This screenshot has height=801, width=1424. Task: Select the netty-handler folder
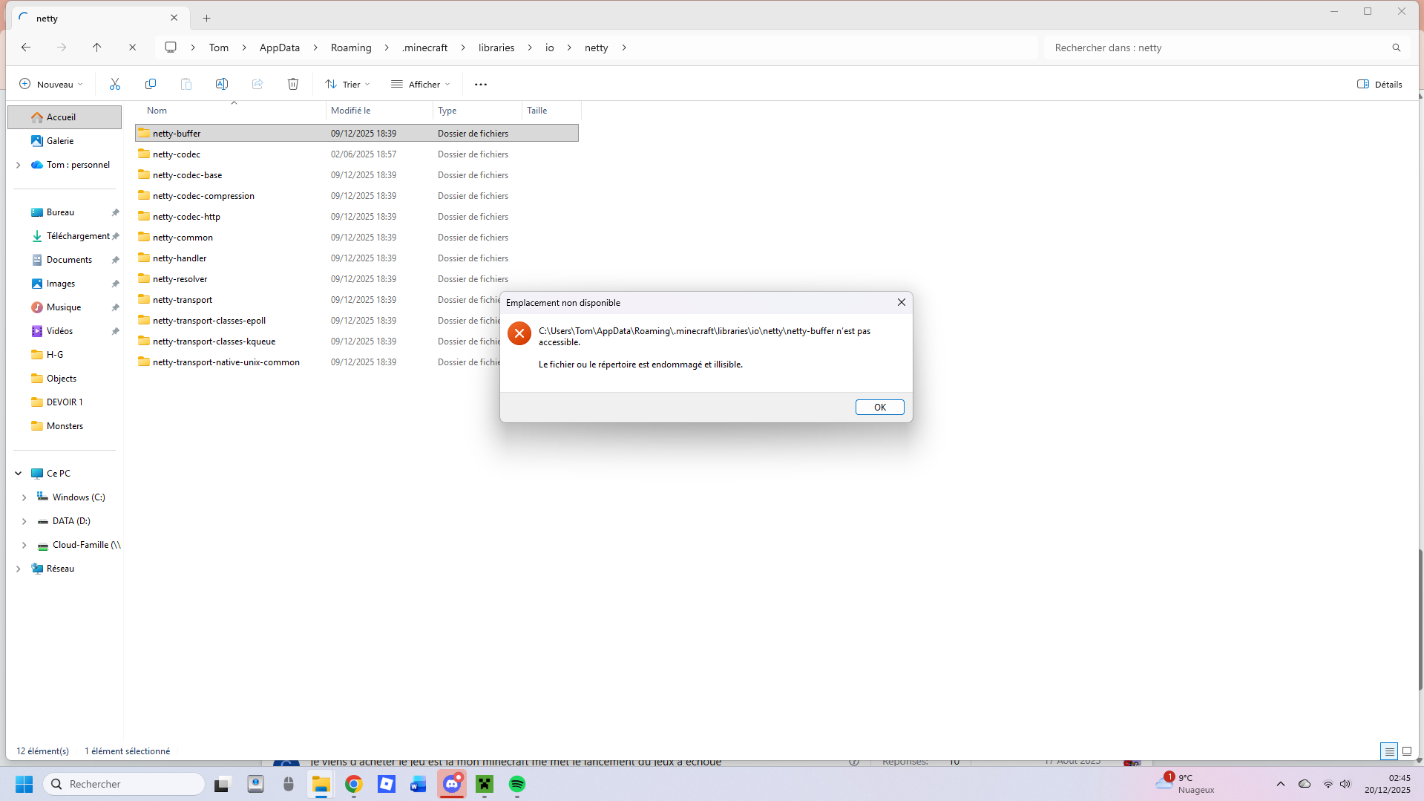coord(357,258)
